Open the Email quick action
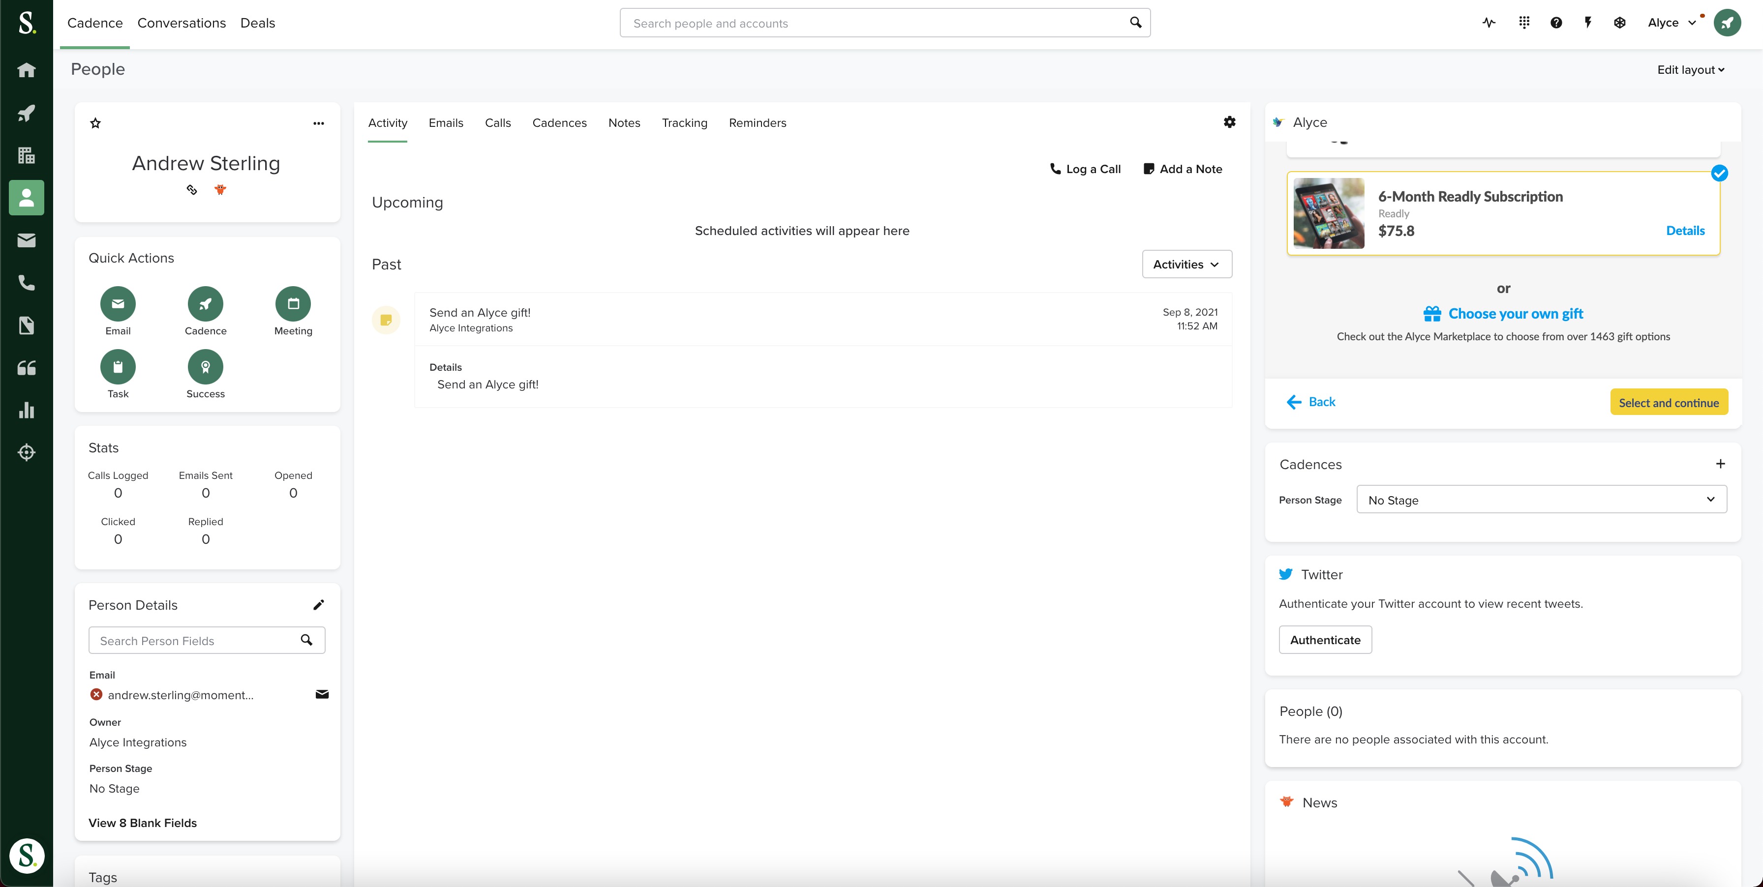Screen dimensions: 1763x887 pyautogui.click(x=118, y=304)
